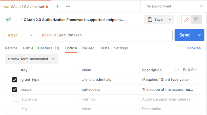Click the breadcrumb ellipsis before request name
207x115 pixels.
click(17, 20)
